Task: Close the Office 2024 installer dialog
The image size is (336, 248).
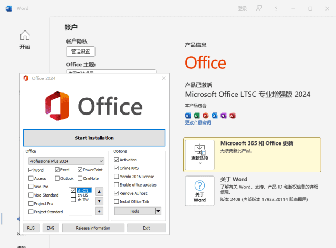Action: click(x=164, y=78)
